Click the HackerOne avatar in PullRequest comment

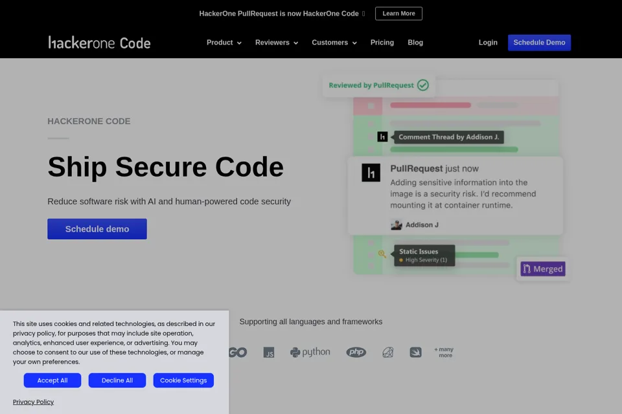(371, 173)
